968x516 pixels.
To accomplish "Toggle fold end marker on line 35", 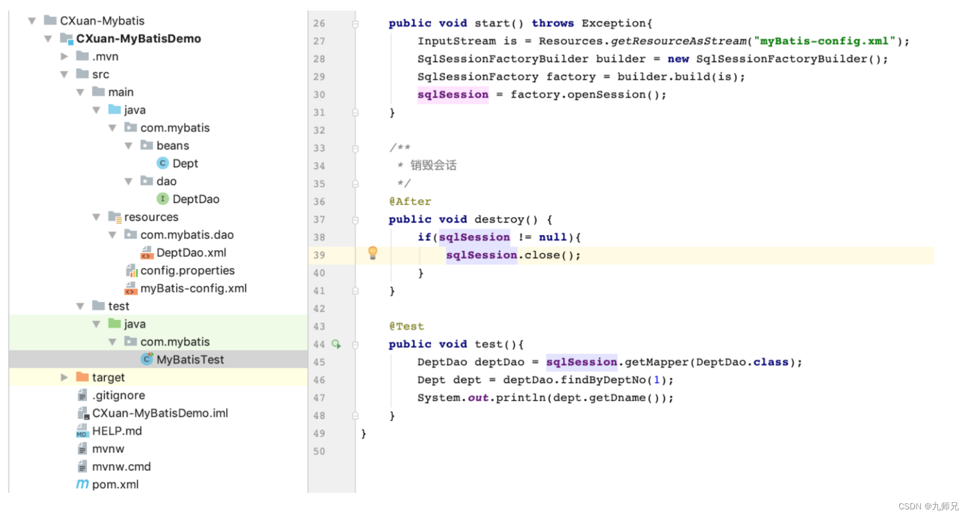I will coord(355,184).
